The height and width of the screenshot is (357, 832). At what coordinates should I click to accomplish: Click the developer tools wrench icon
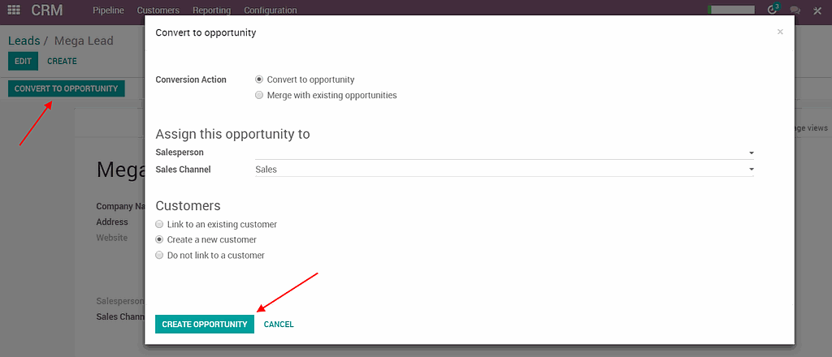pos(817,11)
